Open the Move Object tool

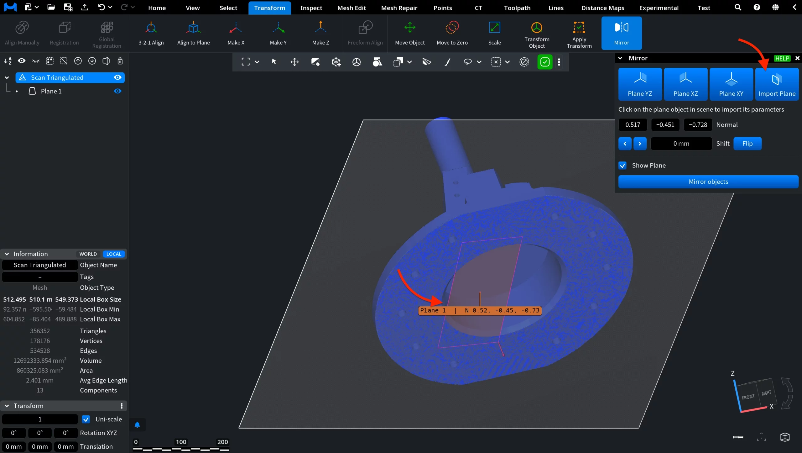(410, 34)
